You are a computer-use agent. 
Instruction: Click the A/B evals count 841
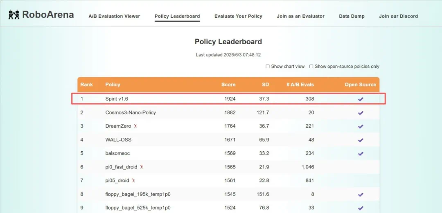click(310, 181)
